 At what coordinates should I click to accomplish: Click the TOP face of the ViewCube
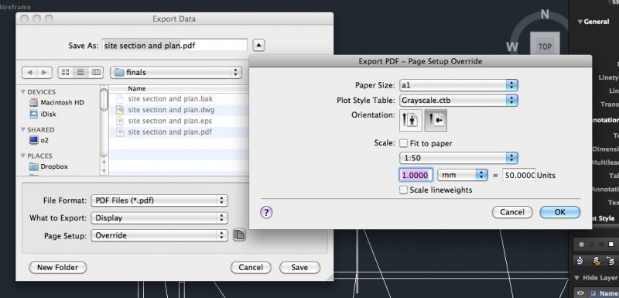[x=545, y=46]
